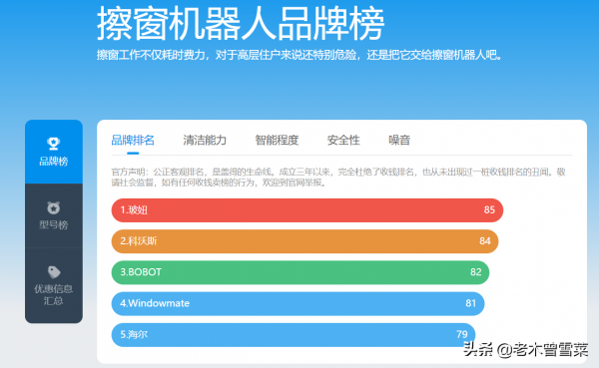Open the 型号榜 sidebar label

click(x=54, y=224)
